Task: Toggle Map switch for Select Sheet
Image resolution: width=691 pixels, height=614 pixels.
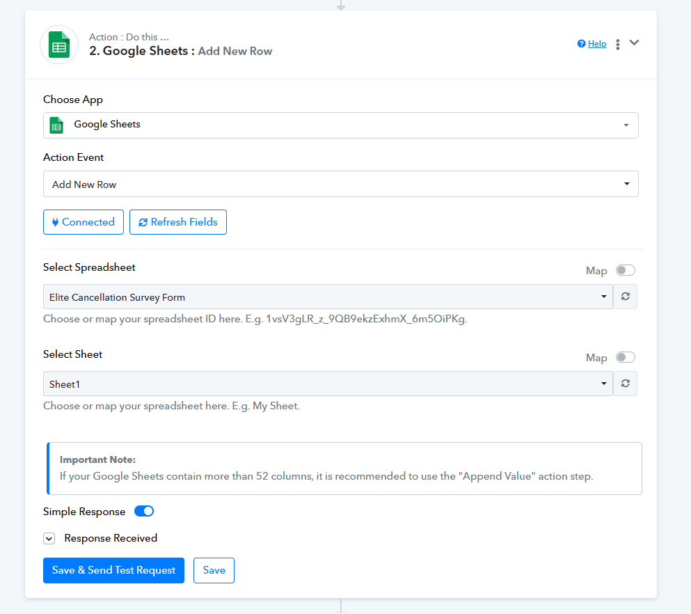Action: point(625,357)
